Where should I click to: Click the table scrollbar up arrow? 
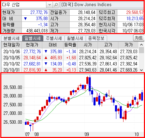coord(141,45)
